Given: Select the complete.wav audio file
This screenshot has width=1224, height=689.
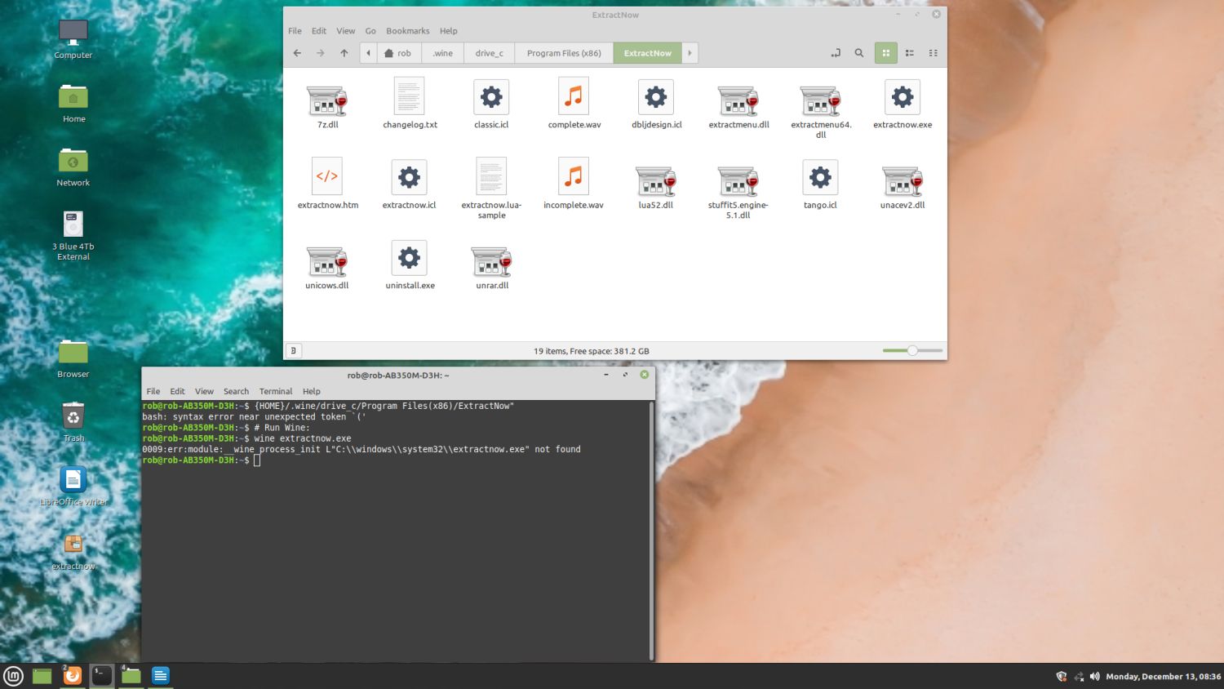Looking at the screenshot, I should 574,97.
